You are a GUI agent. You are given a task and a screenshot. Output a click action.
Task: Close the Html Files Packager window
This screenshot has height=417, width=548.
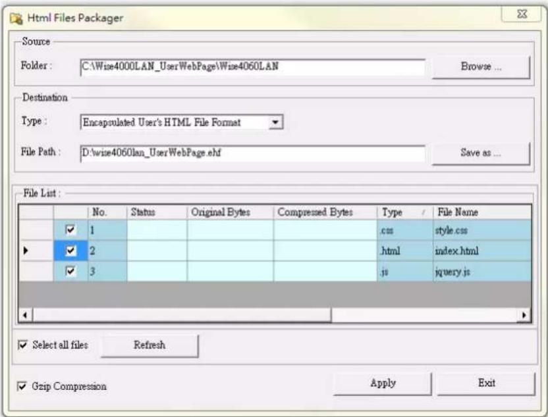pos(522,14)
